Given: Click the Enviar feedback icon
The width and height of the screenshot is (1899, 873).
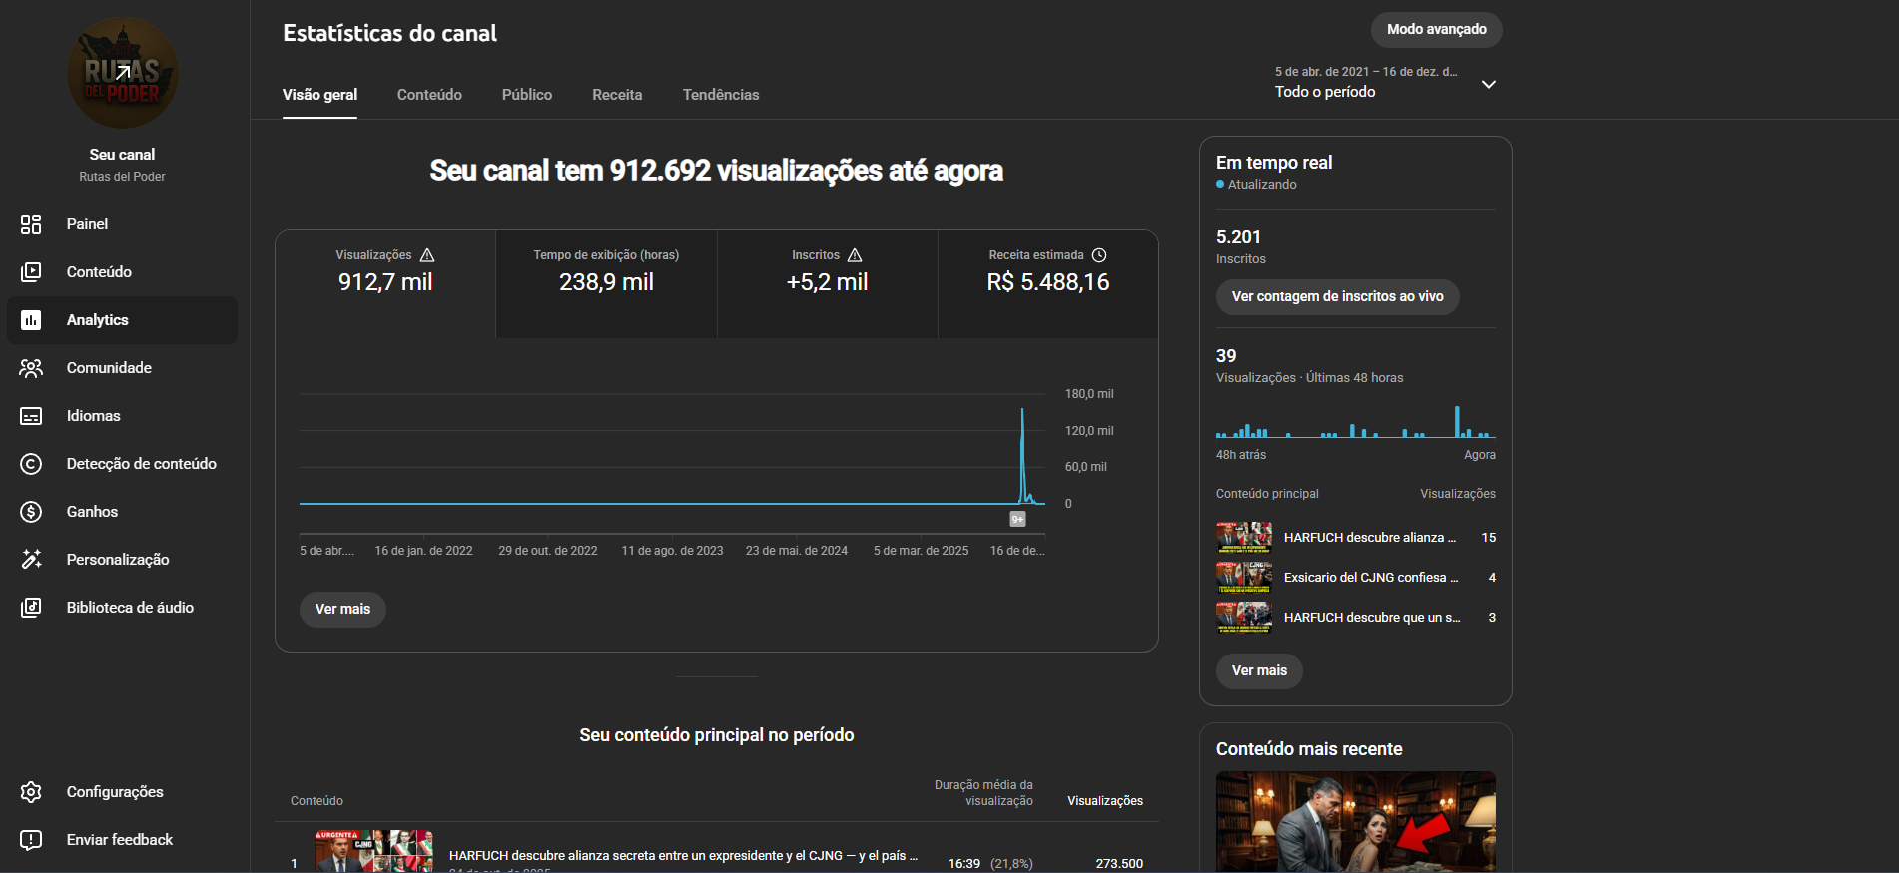Looking at the screenshot, I should (31, 840).
